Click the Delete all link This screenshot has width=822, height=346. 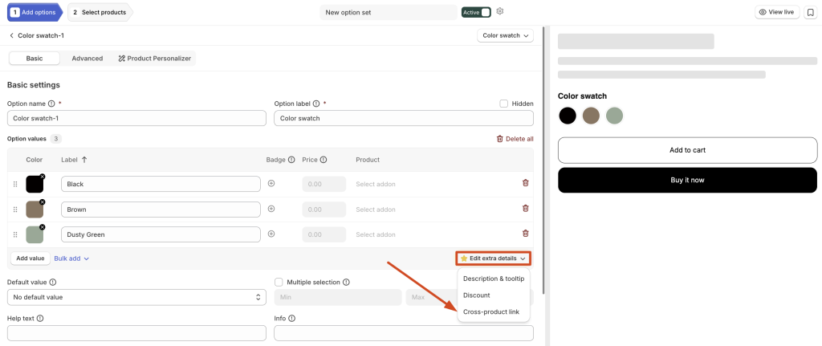[x=515, y=139]
